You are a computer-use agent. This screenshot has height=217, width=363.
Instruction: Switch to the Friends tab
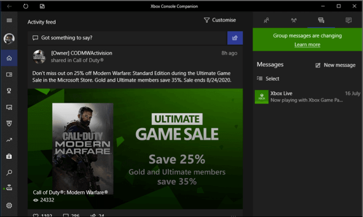[x=266, y=20]
